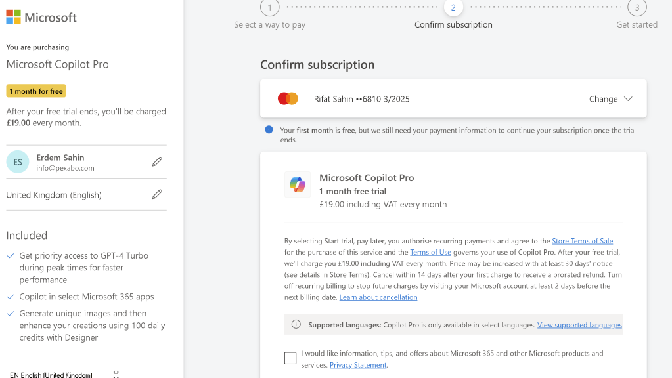Click the 'Microsoft Copilot Pro' heading in sidebar
The height and width of the screenshot is (378, 672).
(x=57, y=64)
